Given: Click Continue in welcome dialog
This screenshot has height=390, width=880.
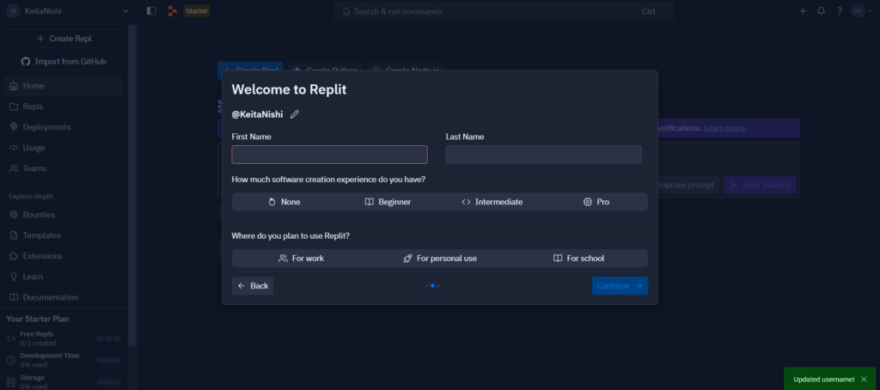Looking at the screenshot, I should coord(620,285).
